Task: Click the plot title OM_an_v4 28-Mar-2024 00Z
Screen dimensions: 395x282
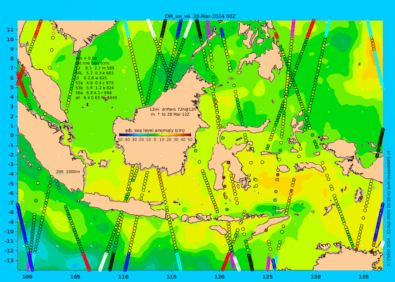Action: 200,16
